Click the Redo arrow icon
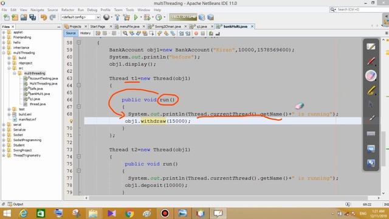The image size is (389, 219). click(53, 18)
